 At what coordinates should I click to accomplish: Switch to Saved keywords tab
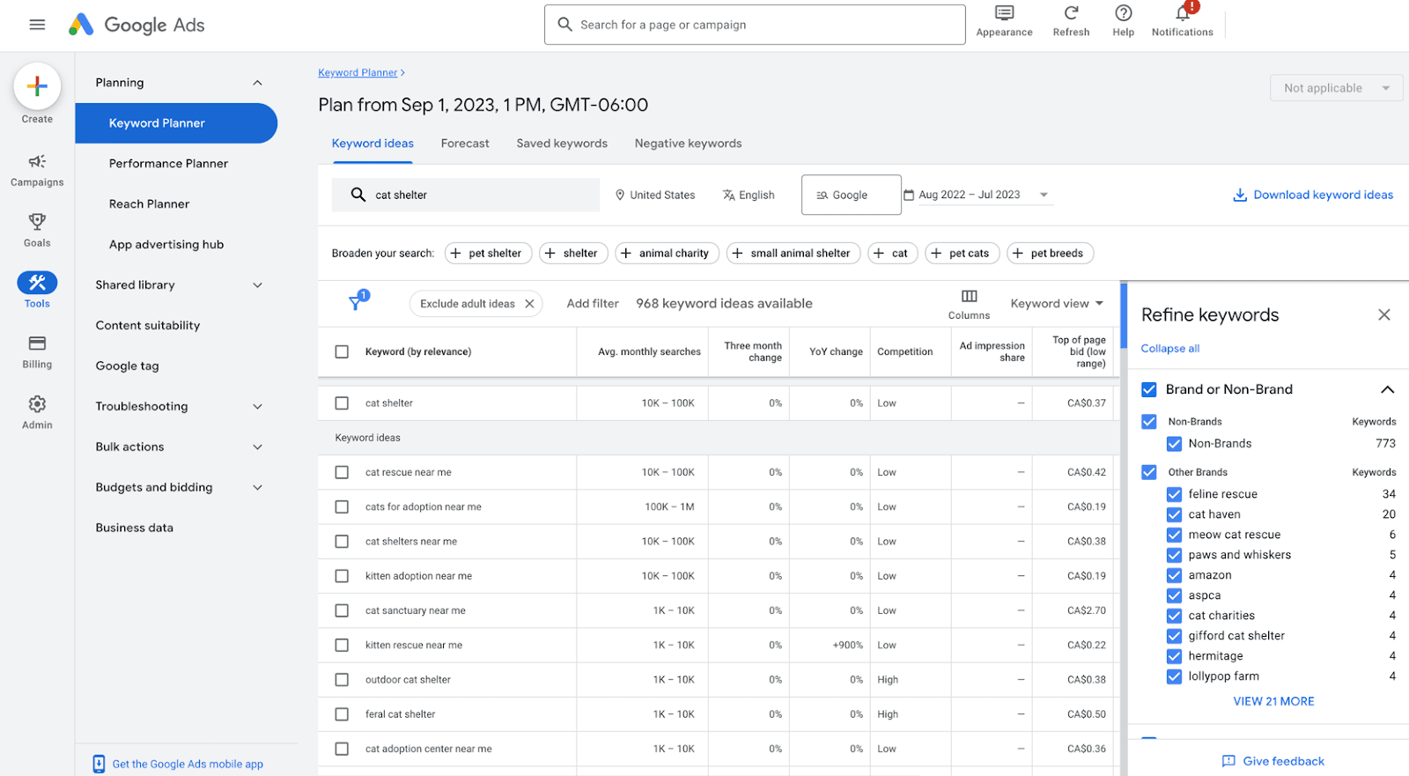point(562,144)
